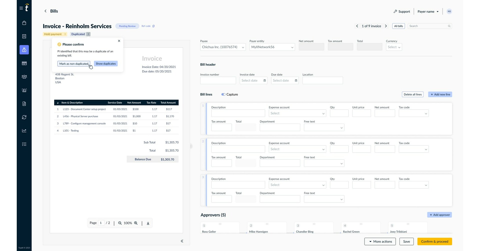The height and width of the screenshot is (251, 480).
Task: Open the sync/refresh section in sidebar
Action: tap(24, 117)
